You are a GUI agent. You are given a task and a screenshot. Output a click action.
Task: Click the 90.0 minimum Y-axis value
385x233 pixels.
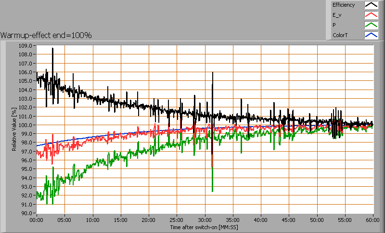(x=26, y=213)
